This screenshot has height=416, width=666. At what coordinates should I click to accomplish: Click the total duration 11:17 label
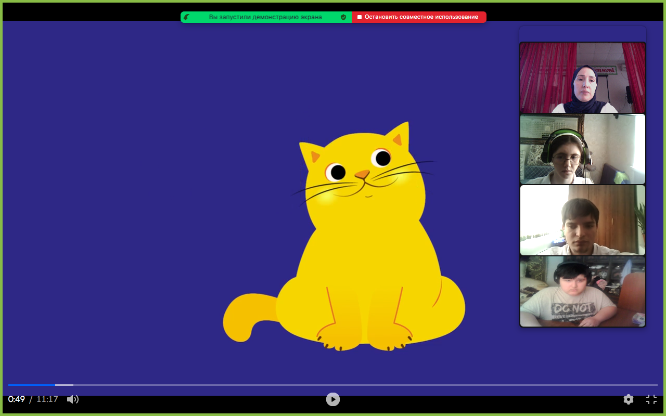coord(47,399)
